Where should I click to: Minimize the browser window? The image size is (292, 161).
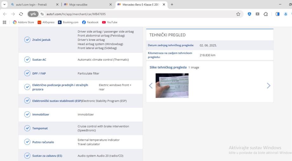280,4
